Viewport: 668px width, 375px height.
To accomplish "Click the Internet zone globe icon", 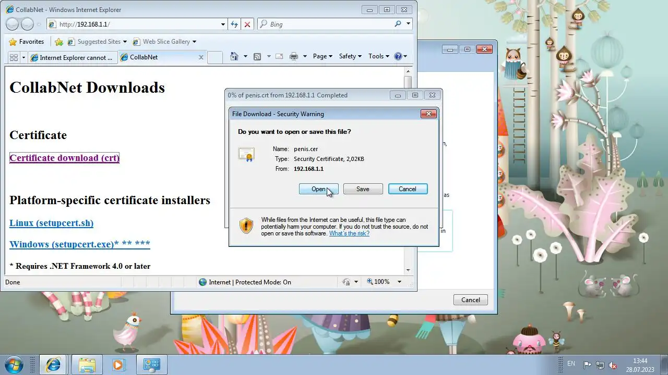I will coord(203,282).
